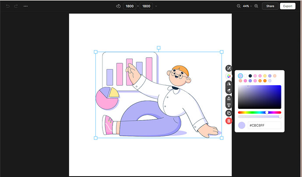Toggle the color wheel palette icon
Screen dimensions: 302x177
tap(229, 76)
